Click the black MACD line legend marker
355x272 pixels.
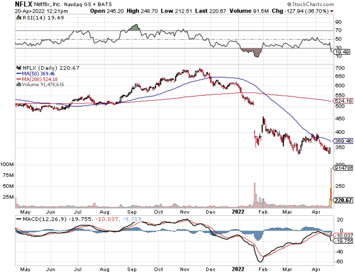point(19,219)
